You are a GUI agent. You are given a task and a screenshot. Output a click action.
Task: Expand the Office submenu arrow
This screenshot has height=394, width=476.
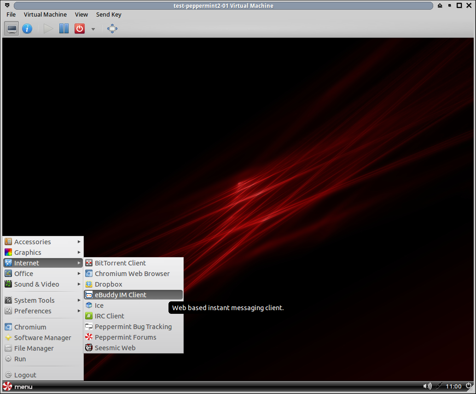pos(79,274)
